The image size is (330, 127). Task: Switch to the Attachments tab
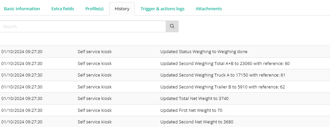[x=209, y=9]
